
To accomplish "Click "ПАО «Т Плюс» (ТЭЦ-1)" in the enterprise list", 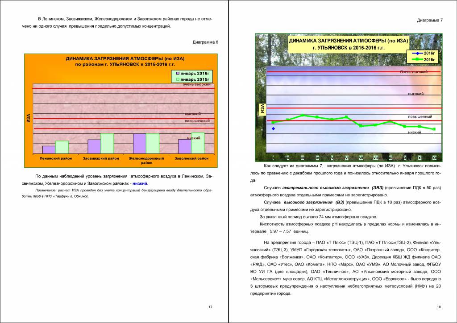I will point(340,243).
